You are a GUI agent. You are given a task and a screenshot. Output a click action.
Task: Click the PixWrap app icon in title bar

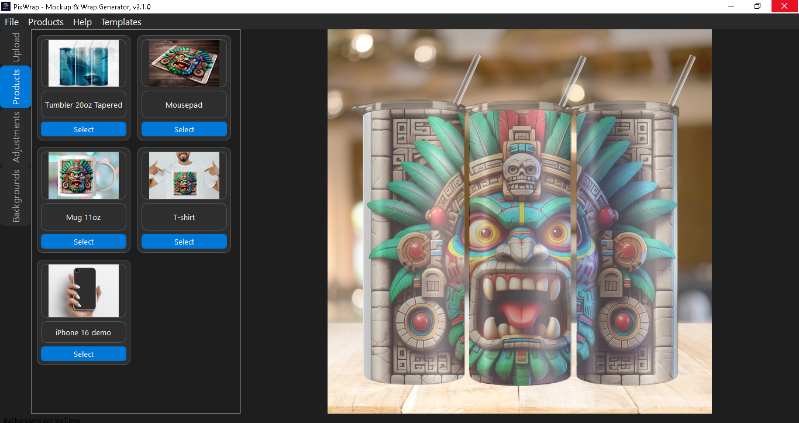(6, 6)
